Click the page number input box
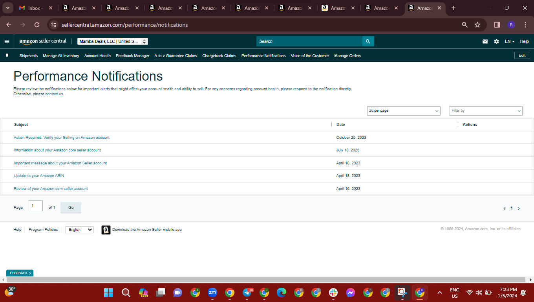This screenshot has width=534, height=302. [x=36, y=206]
